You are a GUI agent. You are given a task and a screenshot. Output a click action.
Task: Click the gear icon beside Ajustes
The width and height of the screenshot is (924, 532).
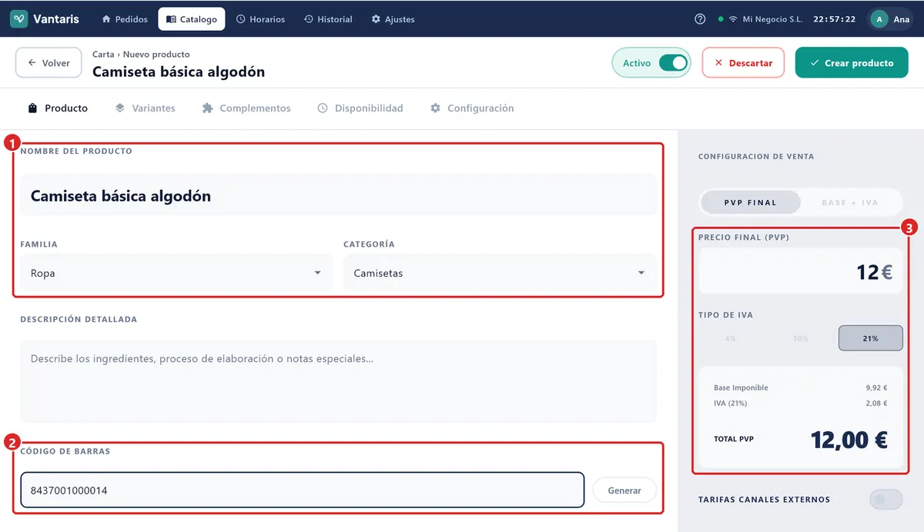(376, 19)
